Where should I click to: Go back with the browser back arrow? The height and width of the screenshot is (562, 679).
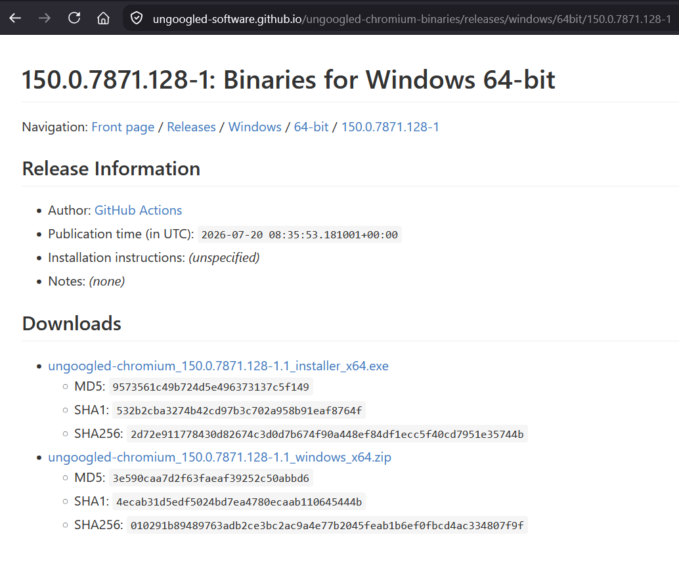[15, 18]
